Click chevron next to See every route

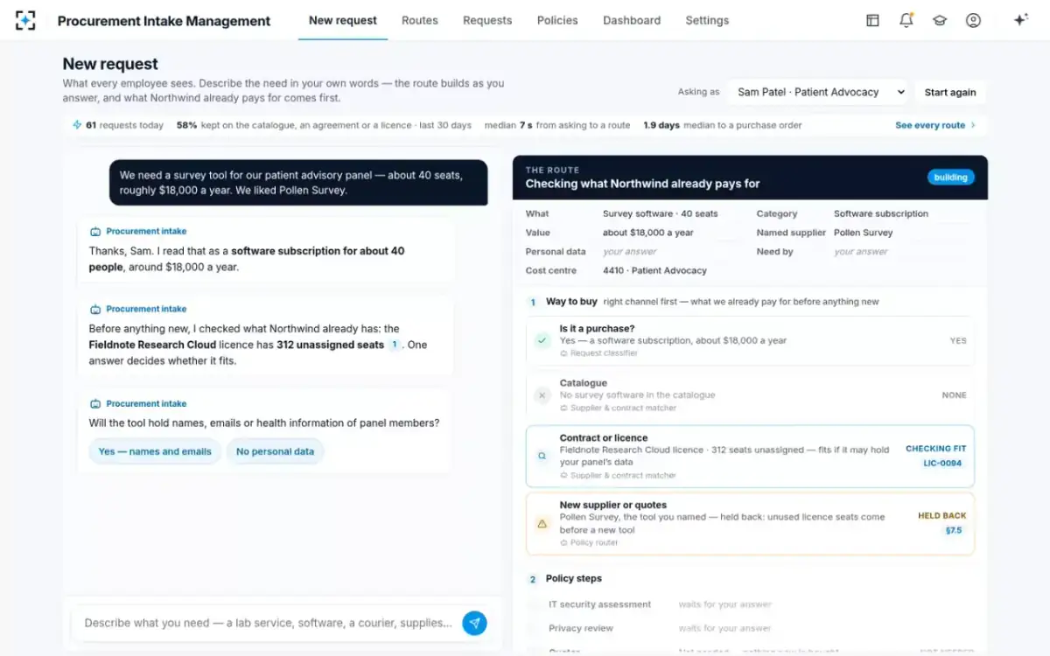(x=973, y=125)
